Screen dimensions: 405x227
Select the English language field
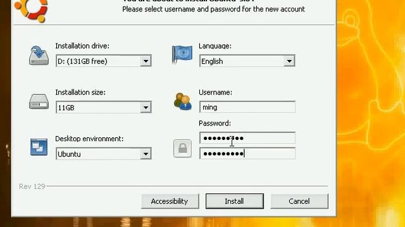247,61
